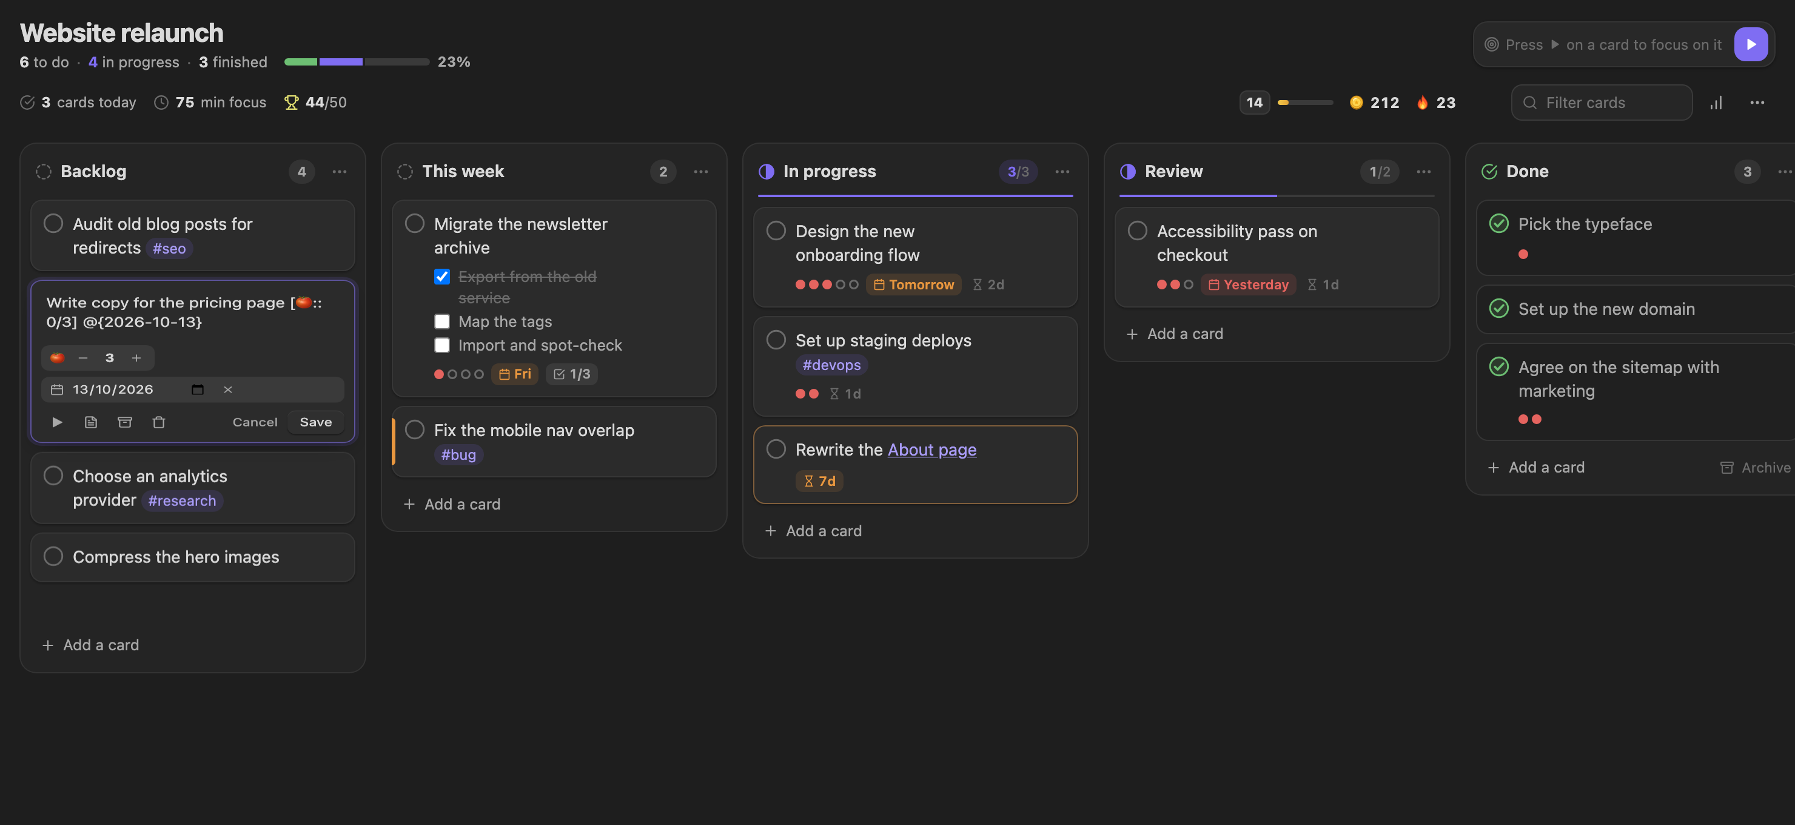This screenshot has width=1795, height=825.
Task: Increase the pomodoro estimate with plus
Action: pyautogui.click(x=136, y=357)
